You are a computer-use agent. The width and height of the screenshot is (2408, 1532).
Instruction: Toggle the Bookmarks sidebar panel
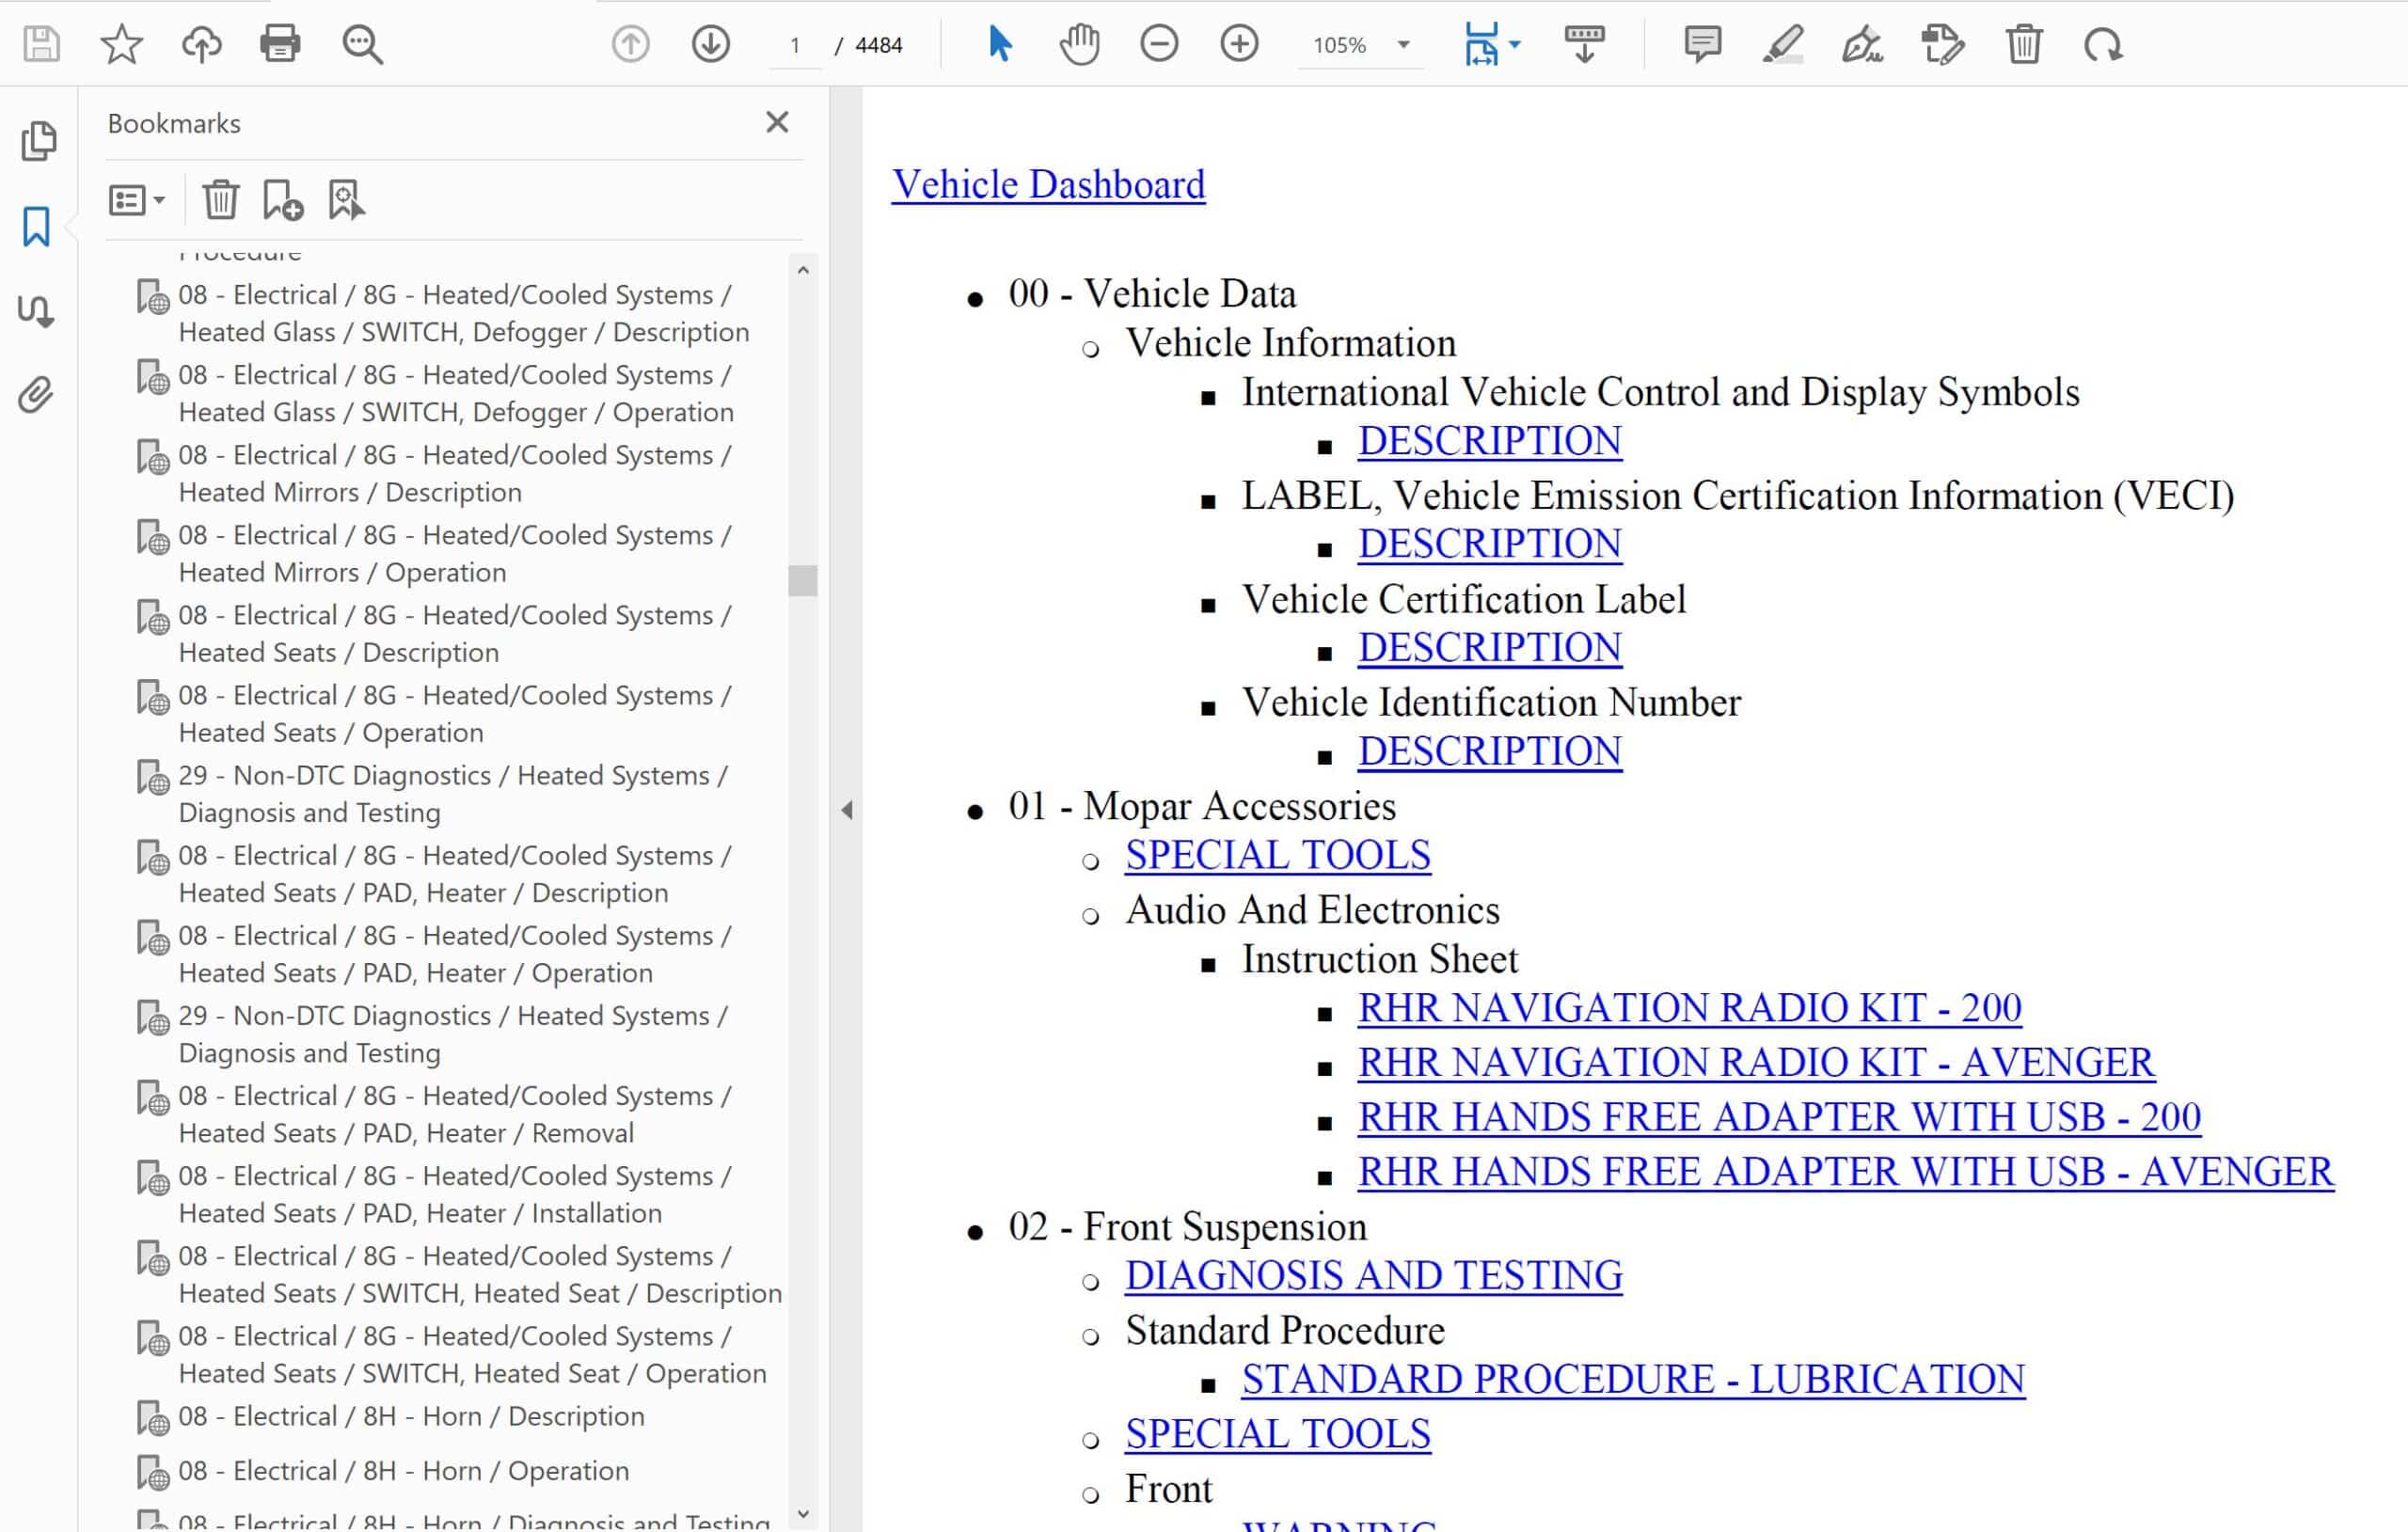tap(37, 227)
